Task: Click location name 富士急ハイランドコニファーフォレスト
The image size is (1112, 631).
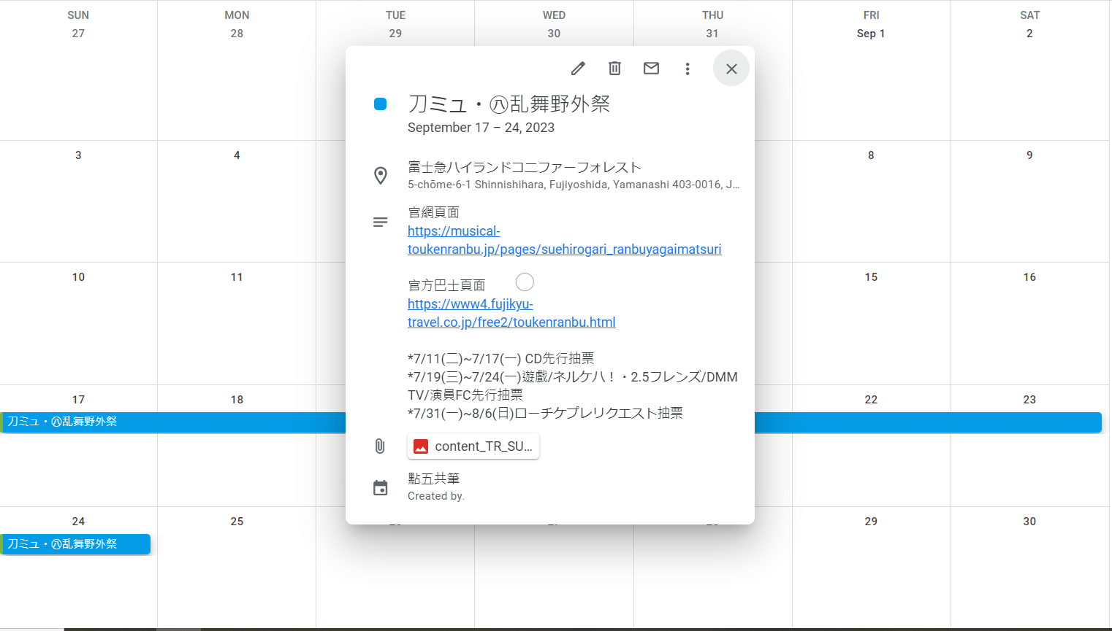Action: point(525,168)
